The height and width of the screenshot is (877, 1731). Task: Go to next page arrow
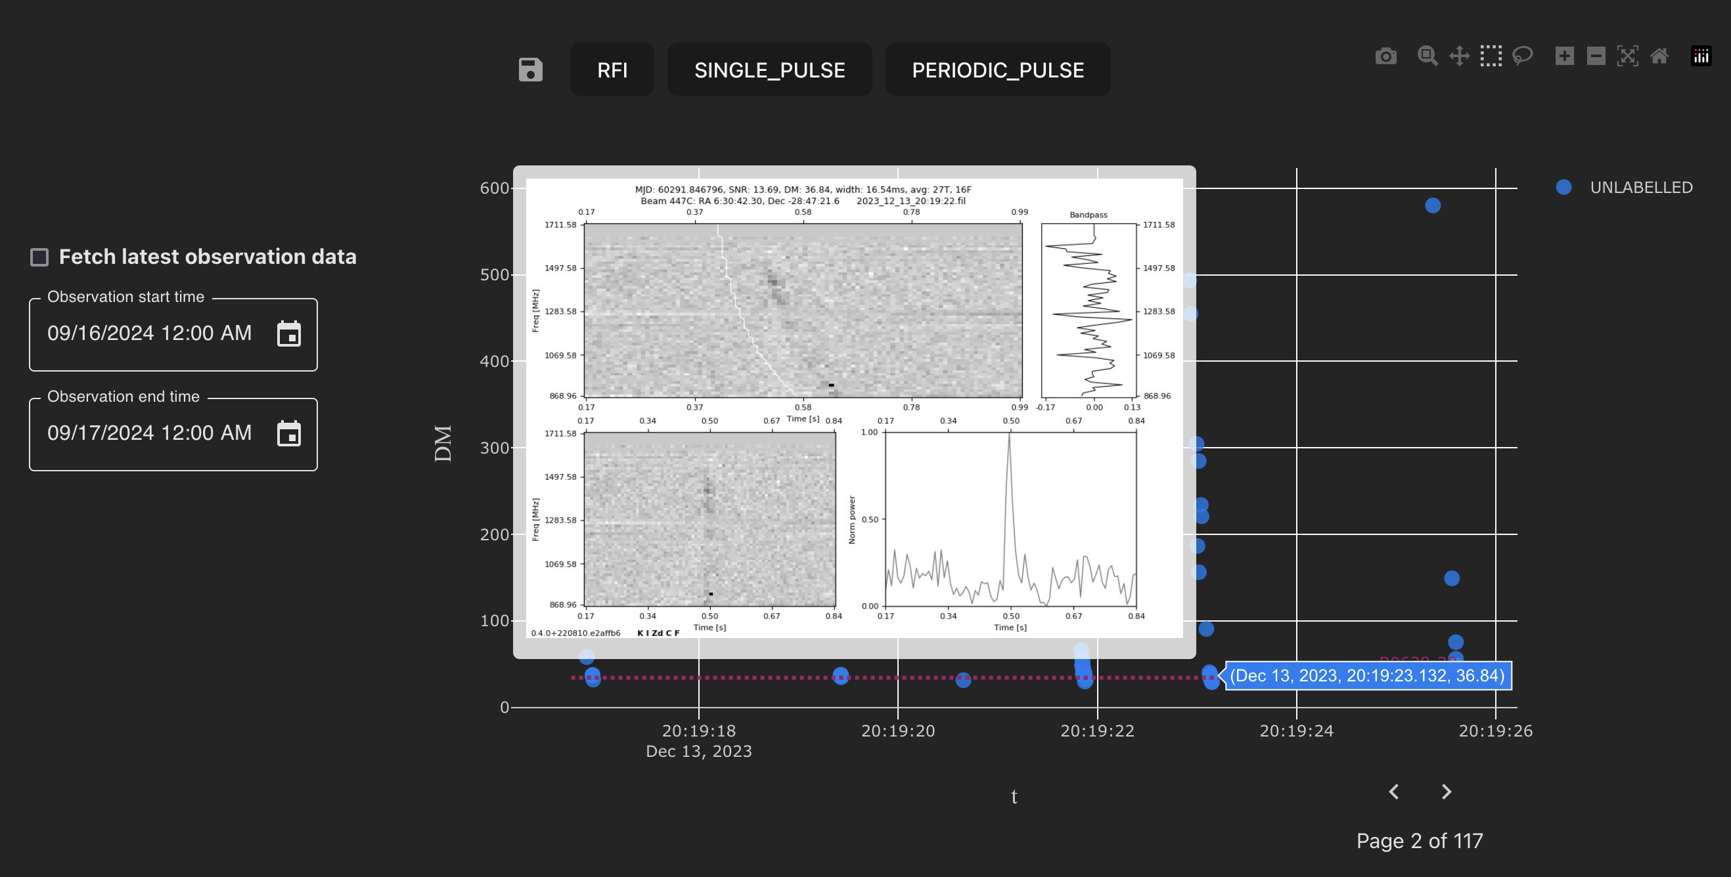coord(1447,792)
